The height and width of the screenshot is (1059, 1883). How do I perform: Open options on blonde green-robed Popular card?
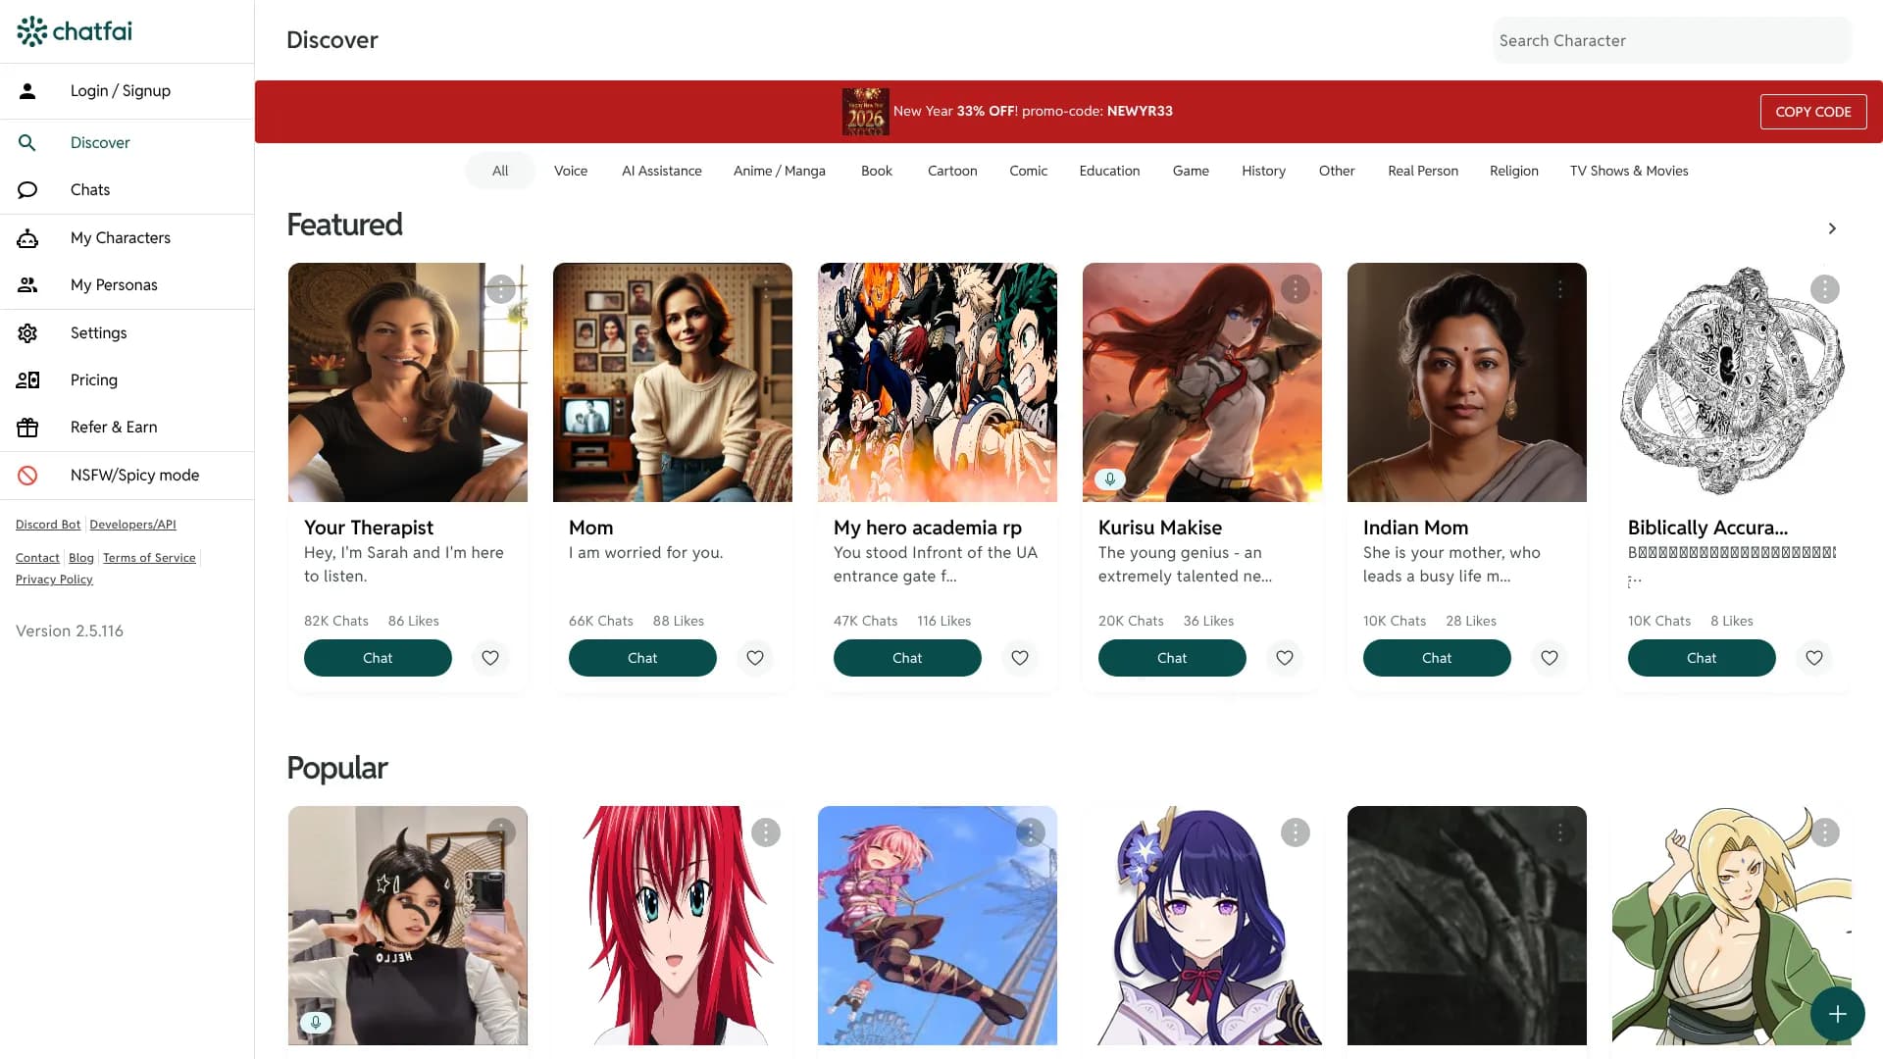1825,832
